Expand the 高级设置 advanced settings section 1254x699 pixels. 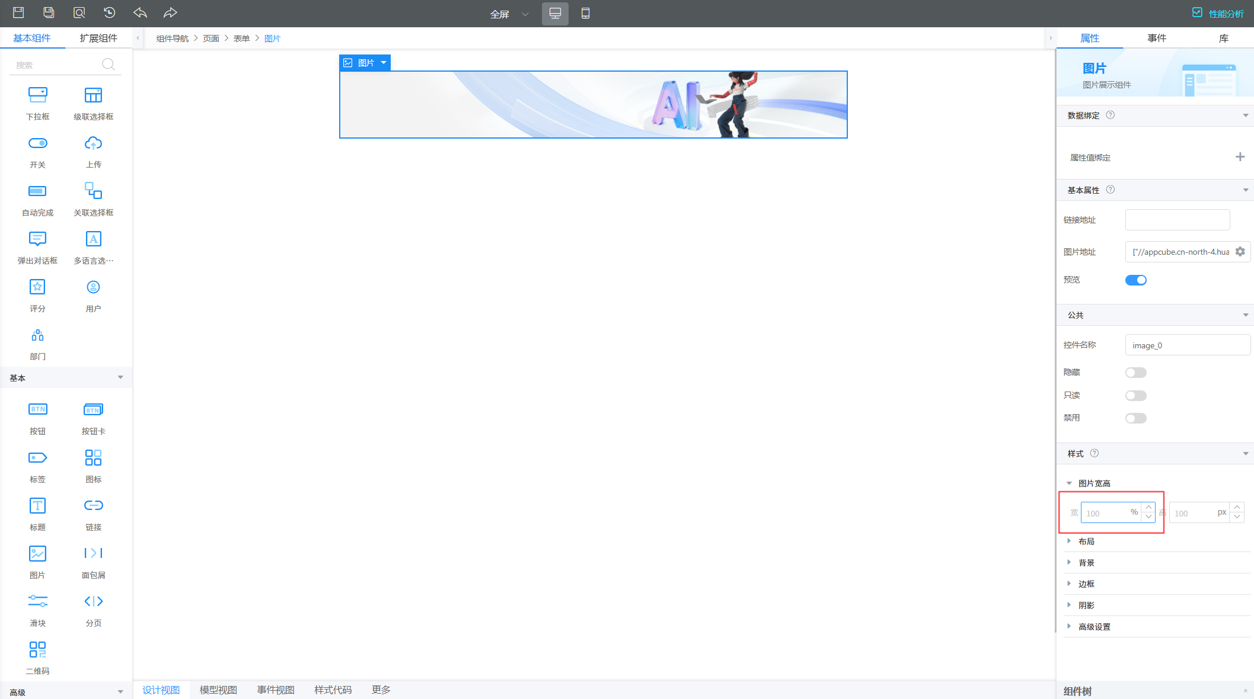(x=1094, y=627)
